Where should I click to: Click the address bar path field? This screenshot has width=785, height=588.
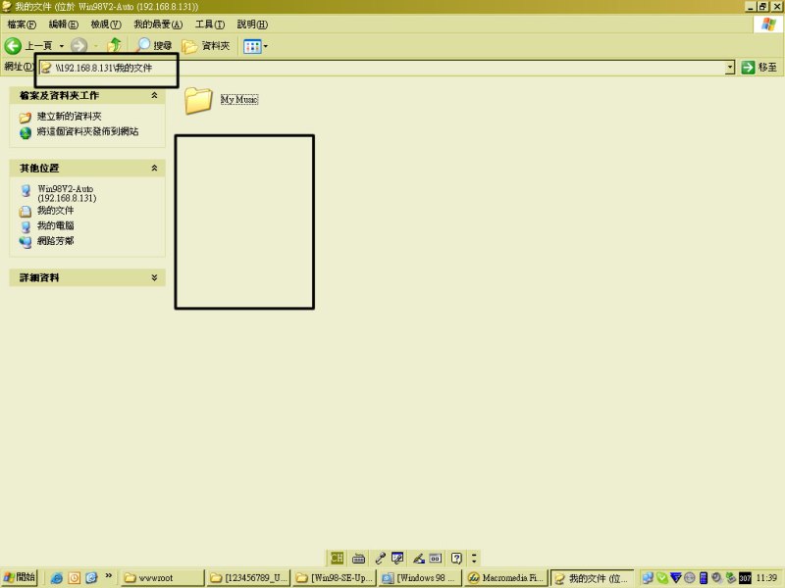tap(383, 68)
